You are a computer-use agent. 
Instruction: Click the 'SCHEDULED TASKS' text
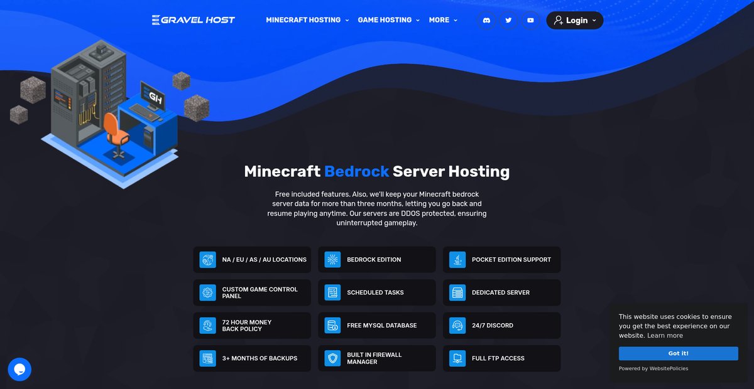[x=375, y=292]
